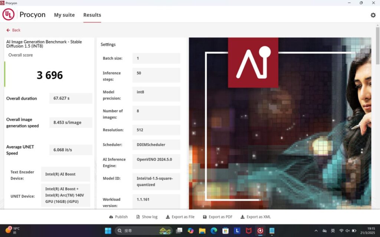Launch Copilot from the taskbar

tap(191, 231)
